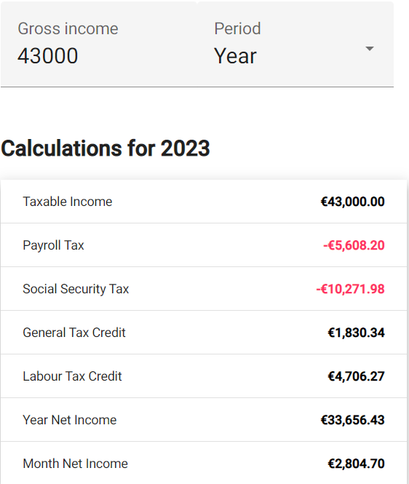Click the €1,830.34 general credit amount
Image resolution: width=409 pixels, height=484 pixels.
click(x=356, y=333)
